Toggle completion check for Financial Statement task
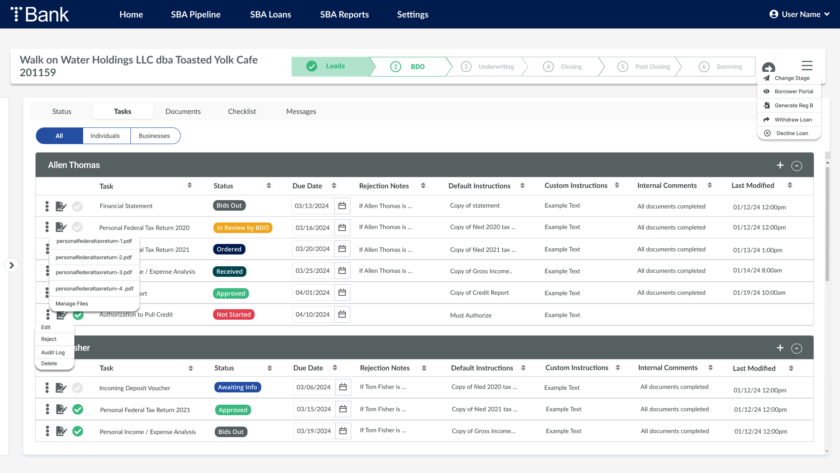This screenshot has width=840, height=473. coord(77,206)
